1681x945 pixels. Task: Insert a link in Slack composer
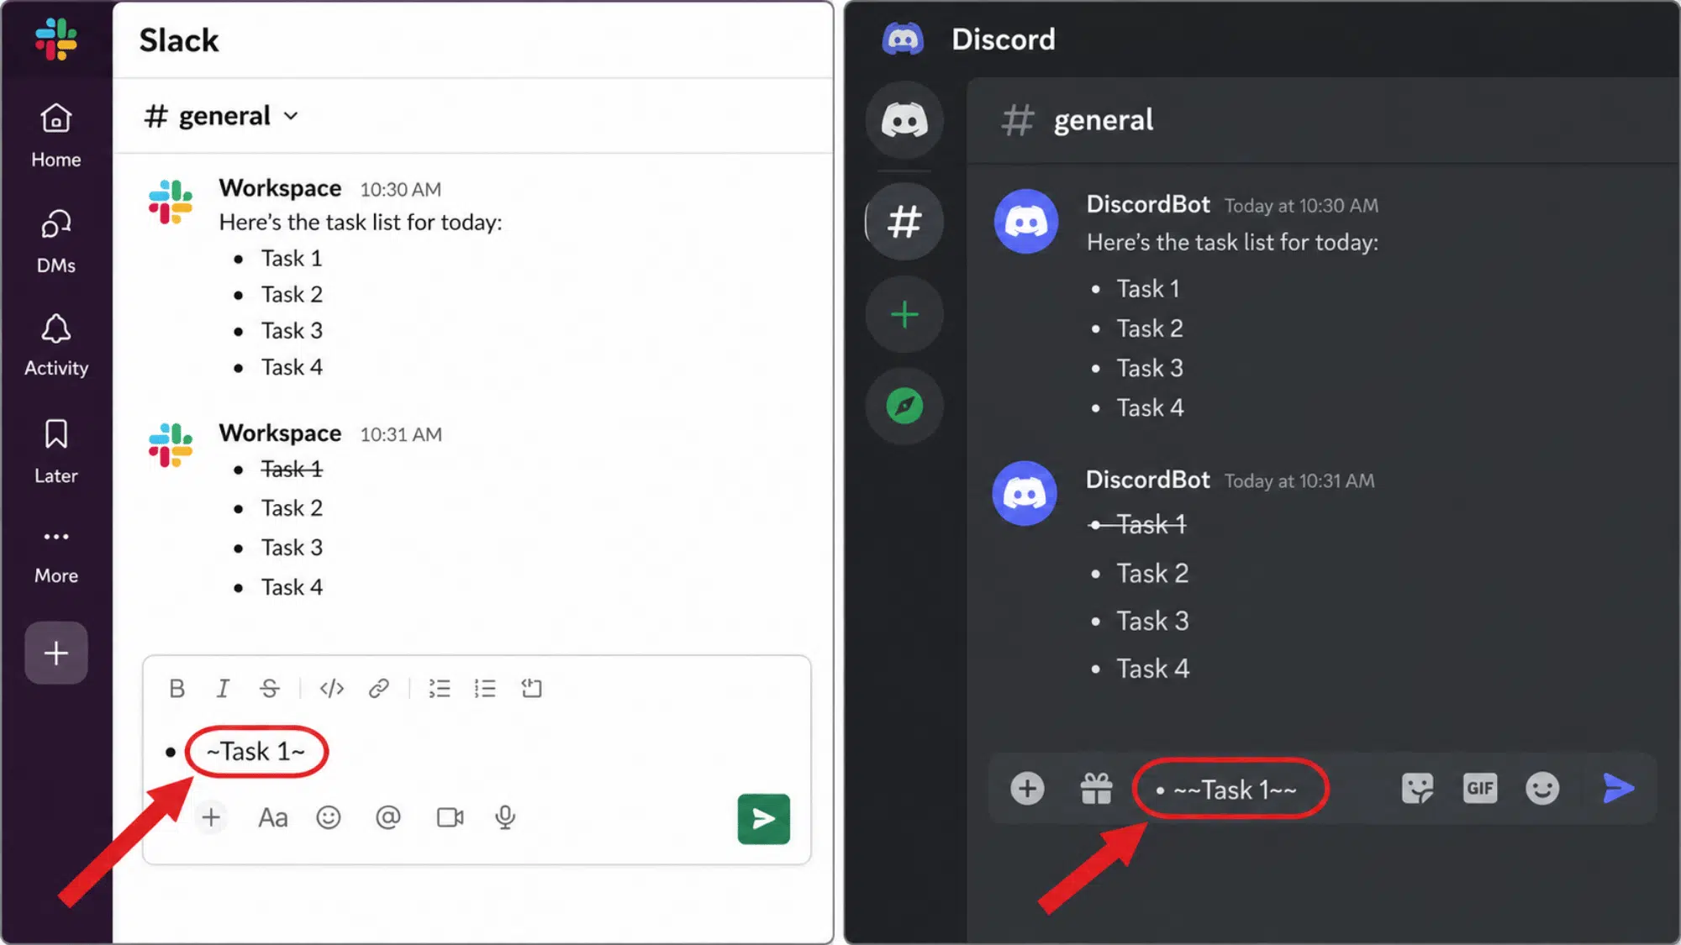tap(379, 689)
